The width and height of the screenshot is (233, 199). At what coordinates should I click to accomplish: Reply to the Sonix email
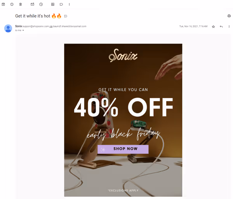(x=221, y=26)
